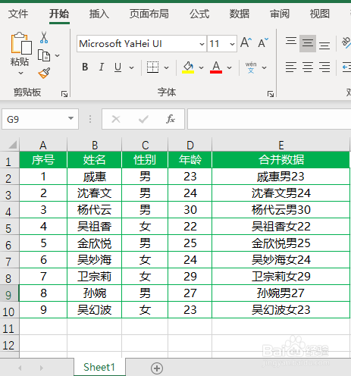Click the formula bar Enter checkmark
This screenshot has width=351, height=376.
(143, 119)
